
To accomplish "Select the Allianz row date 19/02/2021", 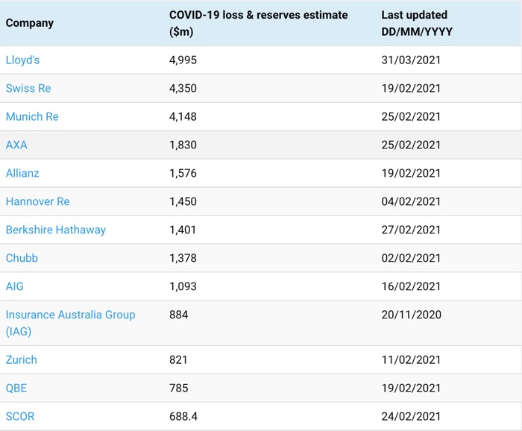I will click(411, 174).
